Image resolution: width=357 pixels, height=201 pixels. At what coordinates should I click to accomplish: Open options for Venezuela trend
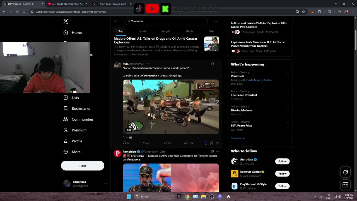pyautogui.click(x=288, y=73)
